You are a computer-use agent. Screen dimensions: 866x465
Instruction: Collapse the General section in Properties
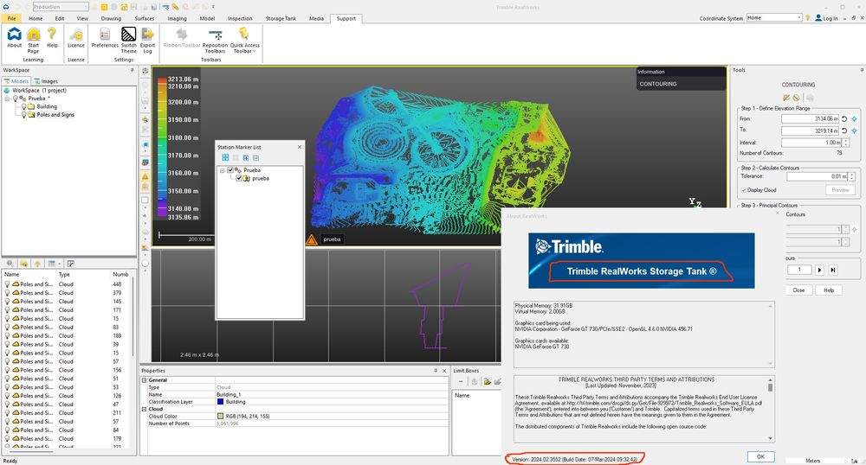point(144,380)
